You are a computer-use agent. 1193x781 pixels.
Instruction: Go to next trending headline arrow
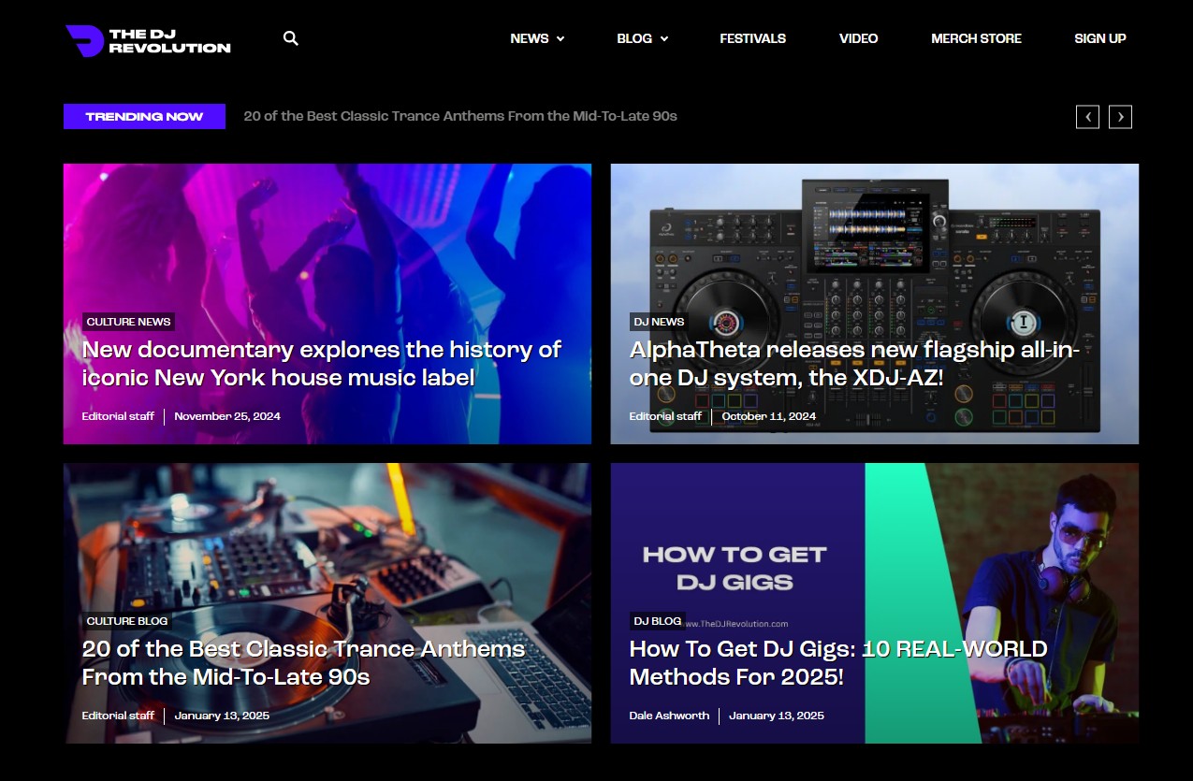click(1120, 117)
